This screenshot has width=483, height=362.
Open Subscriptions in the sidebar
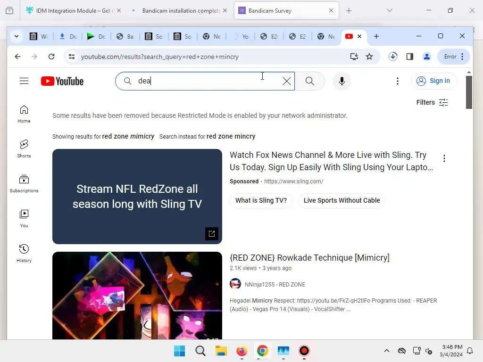coord(24,184)
